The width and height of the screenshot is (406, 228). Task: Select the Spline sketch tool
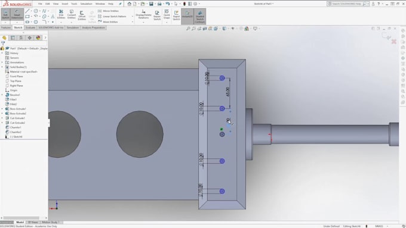44,11
